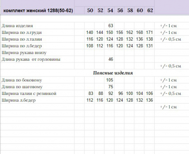
Task: Select elastic waist cell 106
Action: click(x=149, y=93)
